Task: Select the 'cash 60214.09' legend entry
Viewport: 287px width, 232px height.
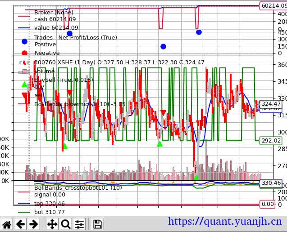Action: [55, 19]
